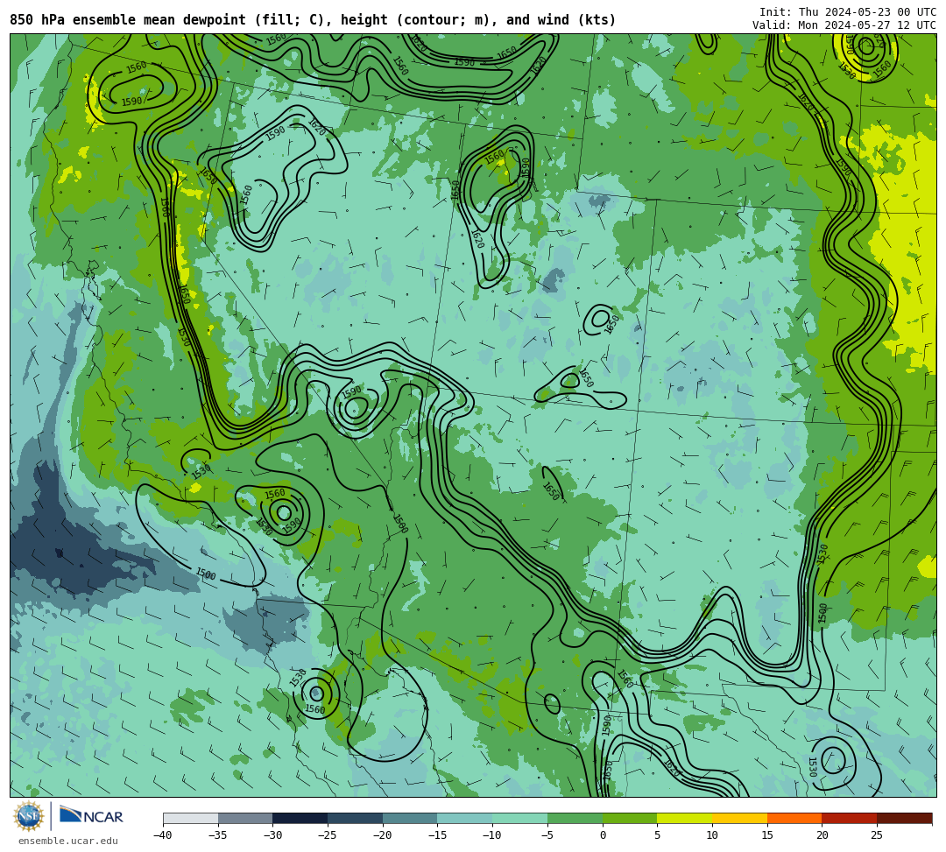
Task: Click the dark blue colorbar swatch between -25 and -20
Action: coord(356,818)
